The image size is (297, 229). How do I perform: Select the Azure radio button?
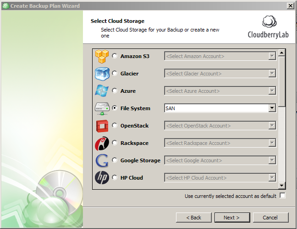115,91
